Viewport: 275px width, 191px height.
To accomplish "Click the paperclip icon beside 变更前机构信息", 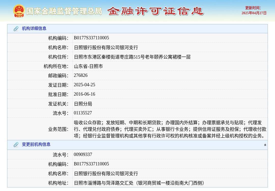I will pos(16,145).
